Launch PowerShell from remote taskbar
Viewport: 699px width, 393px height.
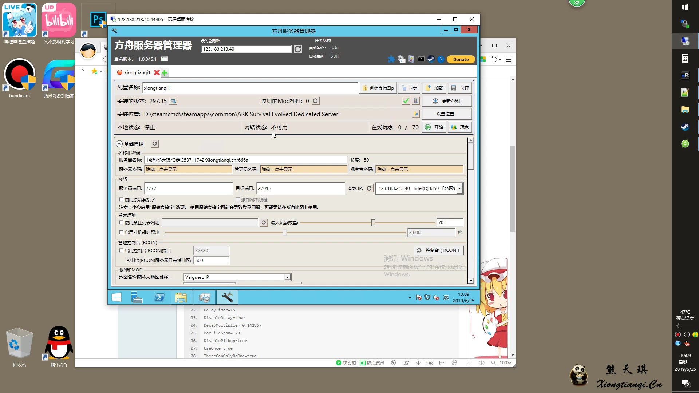click(x=159, y=297)
